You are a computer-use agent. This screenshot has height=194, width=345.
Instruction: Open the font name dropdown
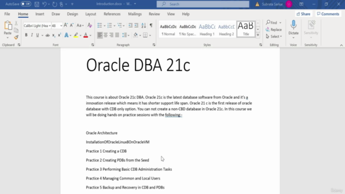[50, 26]
